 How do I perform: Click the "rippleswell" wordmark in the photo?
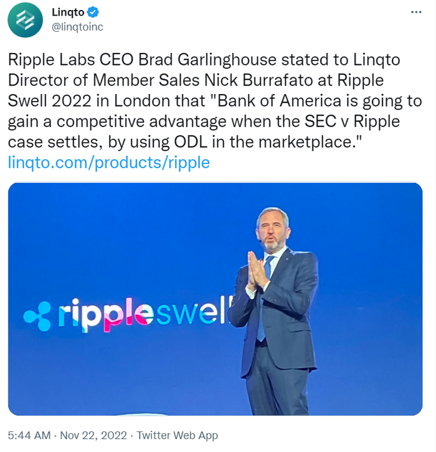pyautogui.click(x=143, y=314)
